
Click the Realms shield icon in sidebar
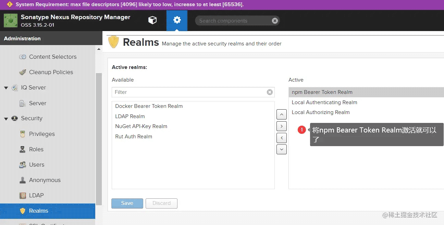[23, 211]
